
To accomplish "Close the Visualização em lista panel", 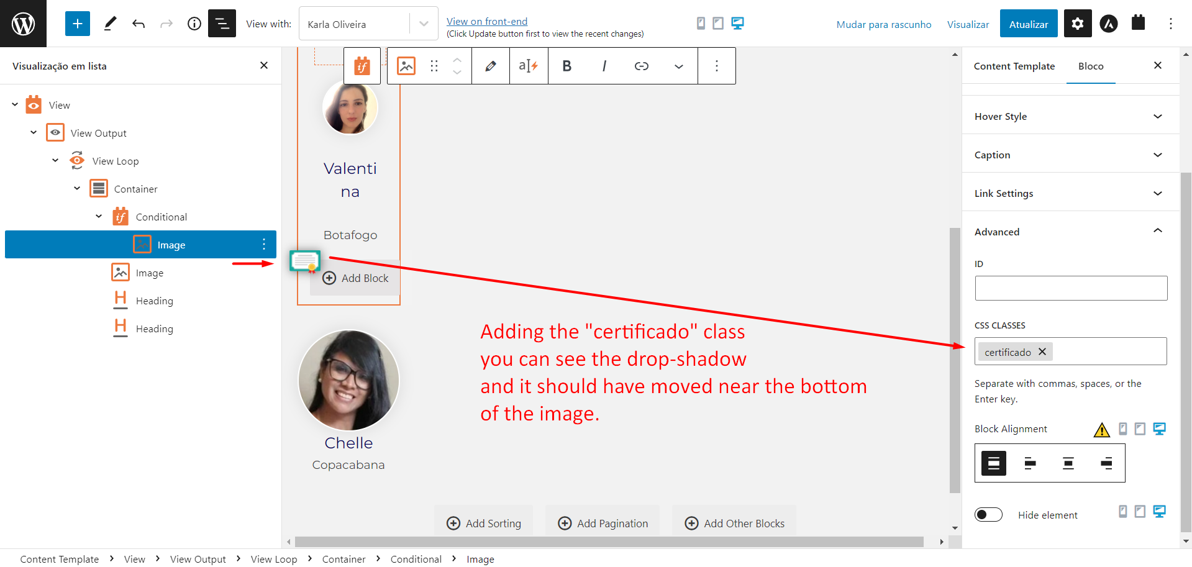I will tap(264, 65).
